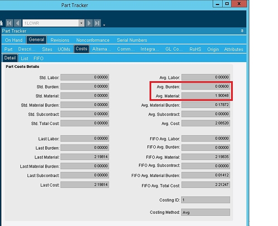This screenshot has height=226, width=278.
Task: Click the Costing Method Avg field
Action: (x=206, y=212)
